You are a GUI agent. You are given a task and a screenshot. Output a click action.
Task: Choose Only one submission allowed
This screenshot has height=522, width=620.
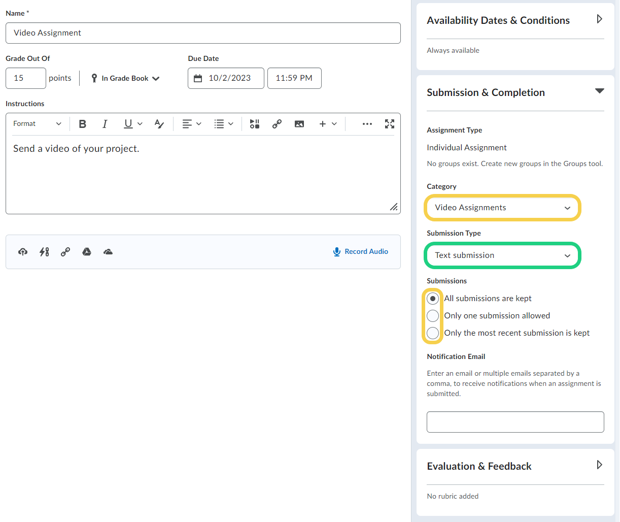(x=433, y=316)
